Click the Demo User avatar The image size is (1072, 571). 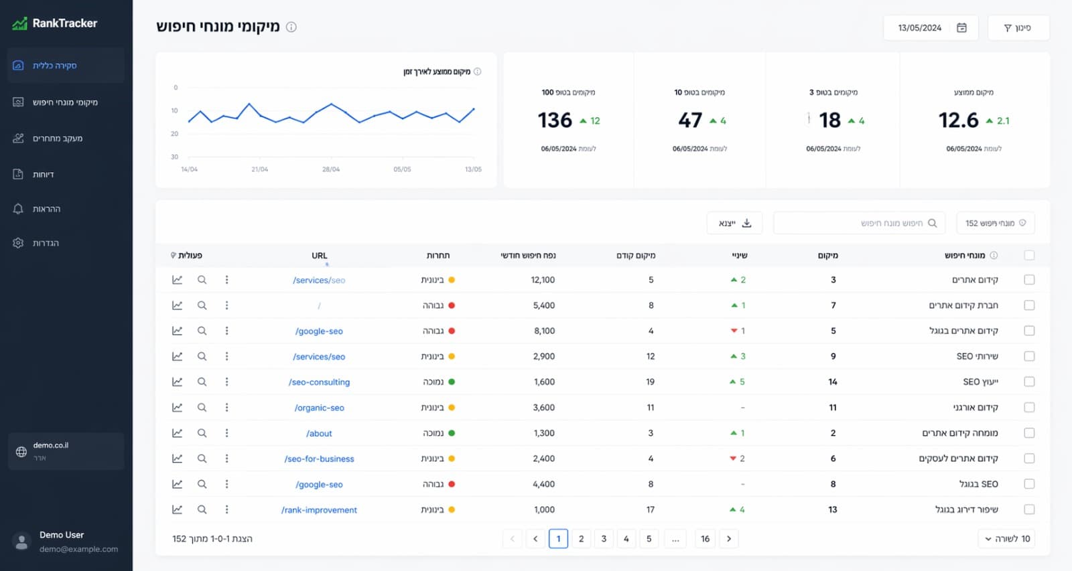(x=22, y=542)
